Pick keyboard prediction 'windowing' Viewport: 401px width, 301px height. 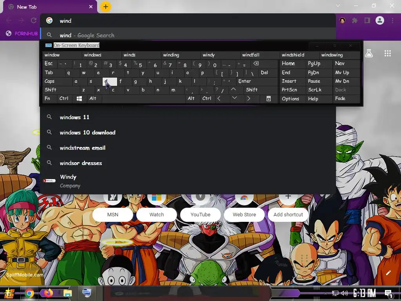coord(340,55)
